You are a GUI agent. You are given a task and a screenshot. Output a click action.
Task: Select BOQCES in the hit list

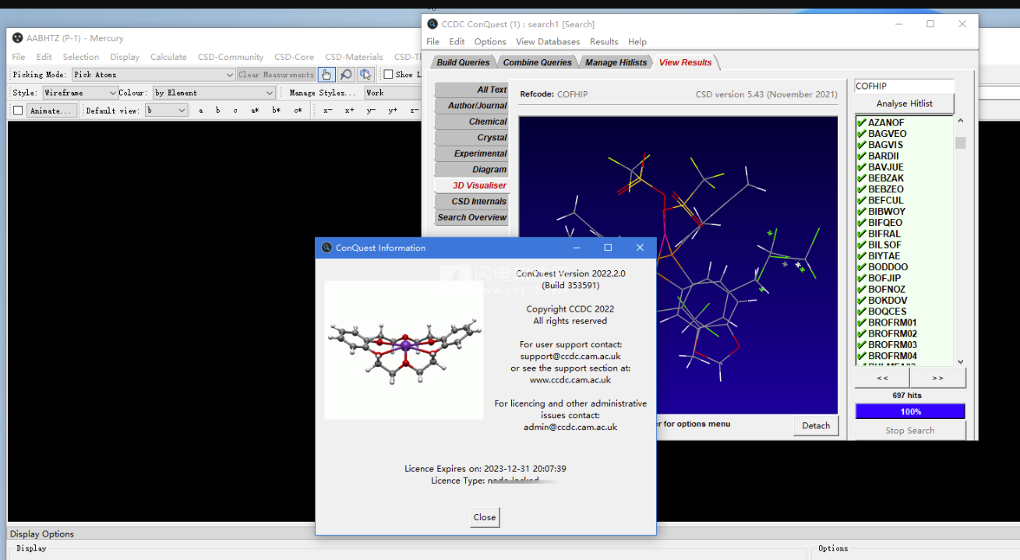[x=888, y=312]
